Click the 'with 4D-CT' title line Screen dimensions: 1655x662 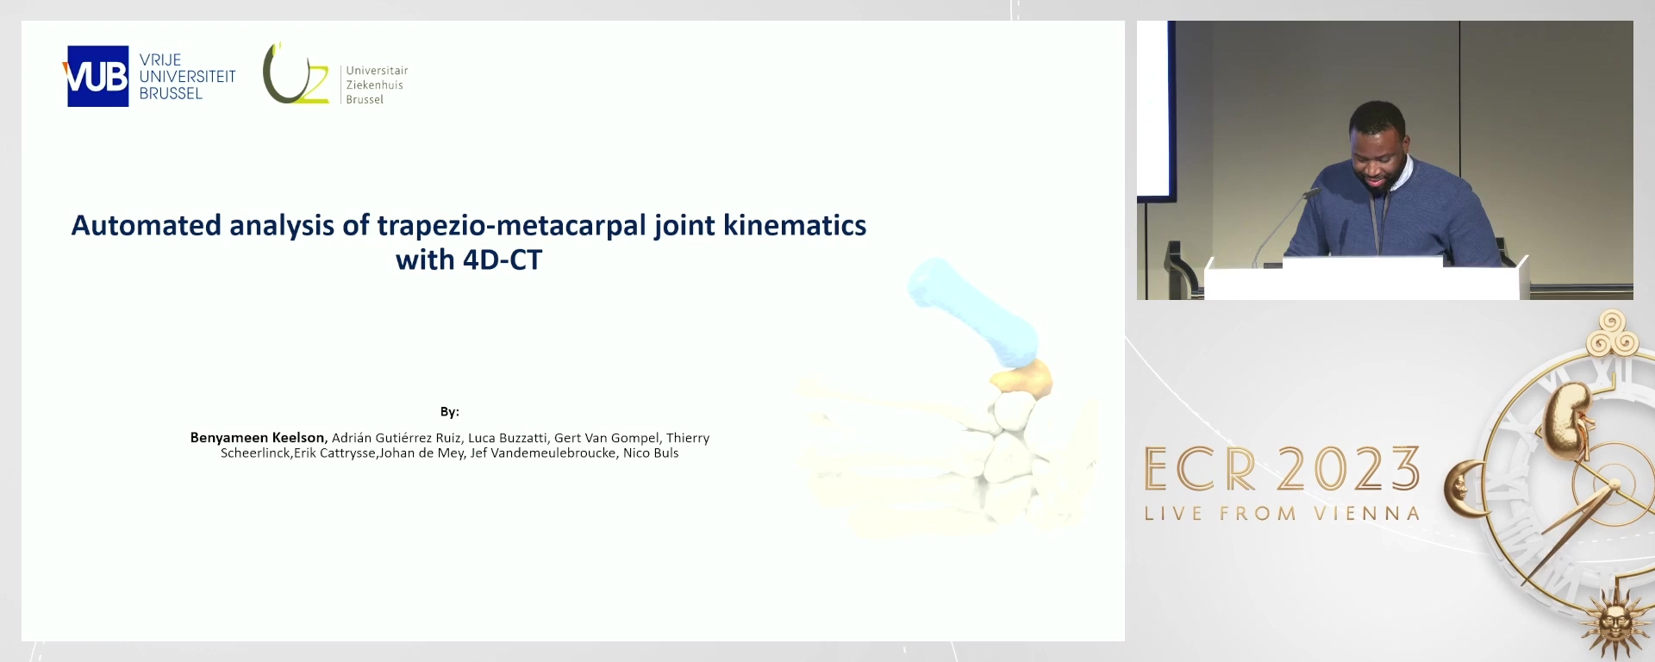pos(469,259)
